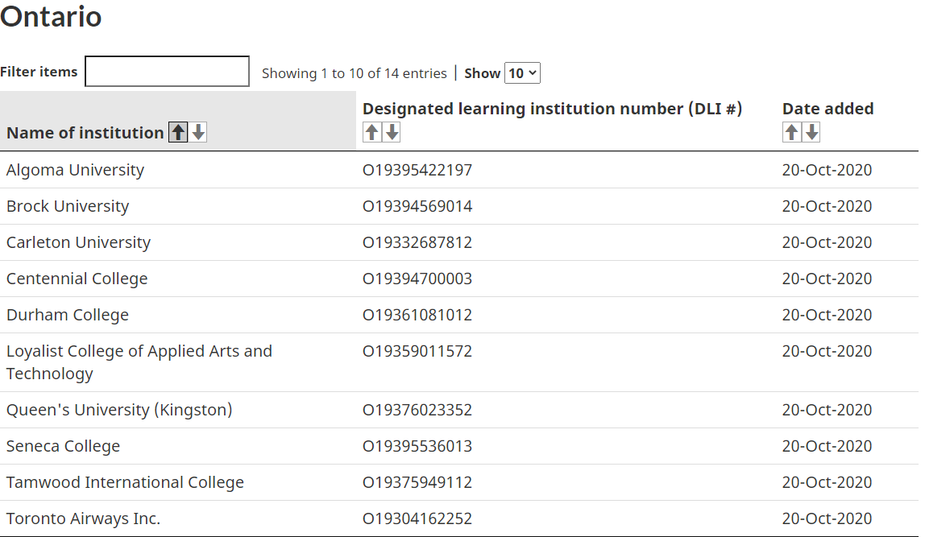Select Seneca College row name

(x=63, y=446)
